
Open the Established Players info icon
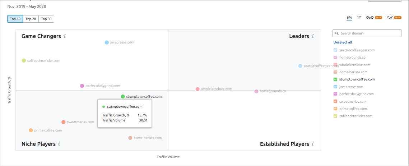[312, 144]
